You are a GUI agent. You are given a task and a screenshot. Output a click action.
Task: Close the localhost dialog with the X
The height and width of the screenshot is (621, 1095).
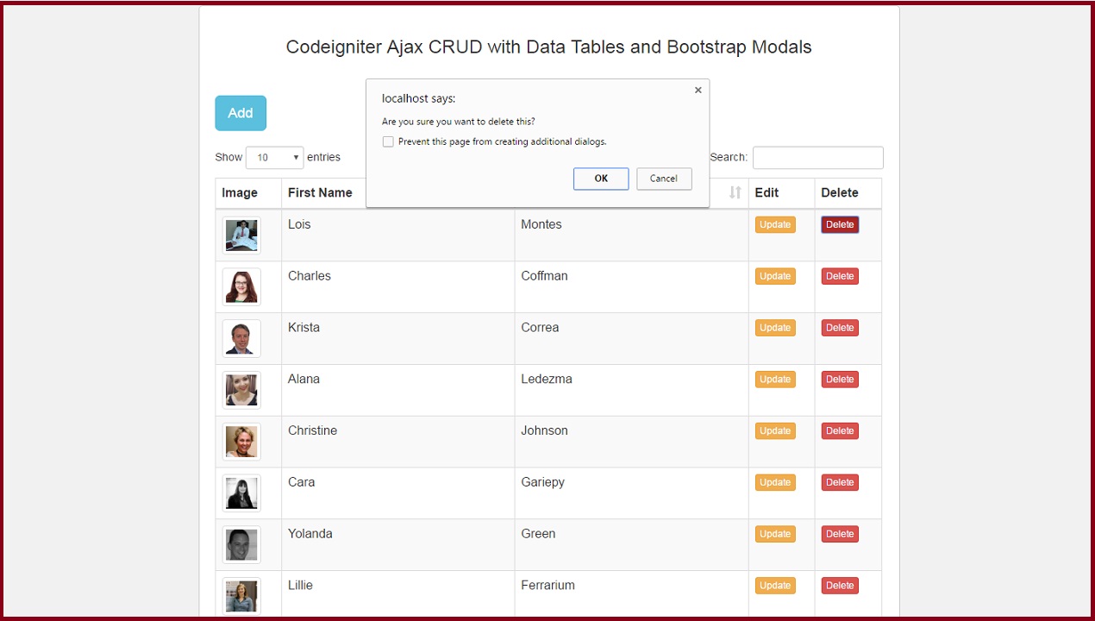click(x=698, y=90)
